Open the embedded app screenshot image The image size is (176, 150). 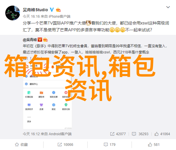pos(47,95)
